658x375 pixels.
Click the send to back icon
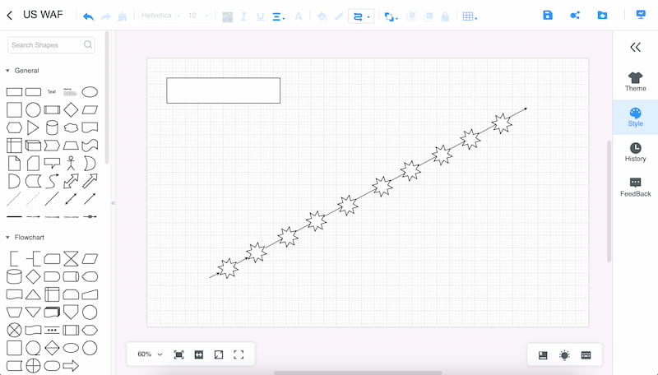[x=428, y=16]
